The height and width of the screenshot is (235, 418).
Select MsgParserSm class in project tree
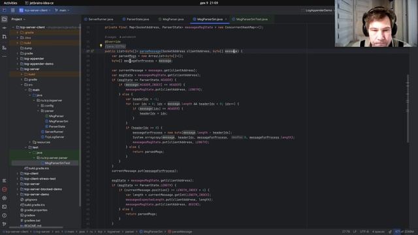click(x=57, y=121)
